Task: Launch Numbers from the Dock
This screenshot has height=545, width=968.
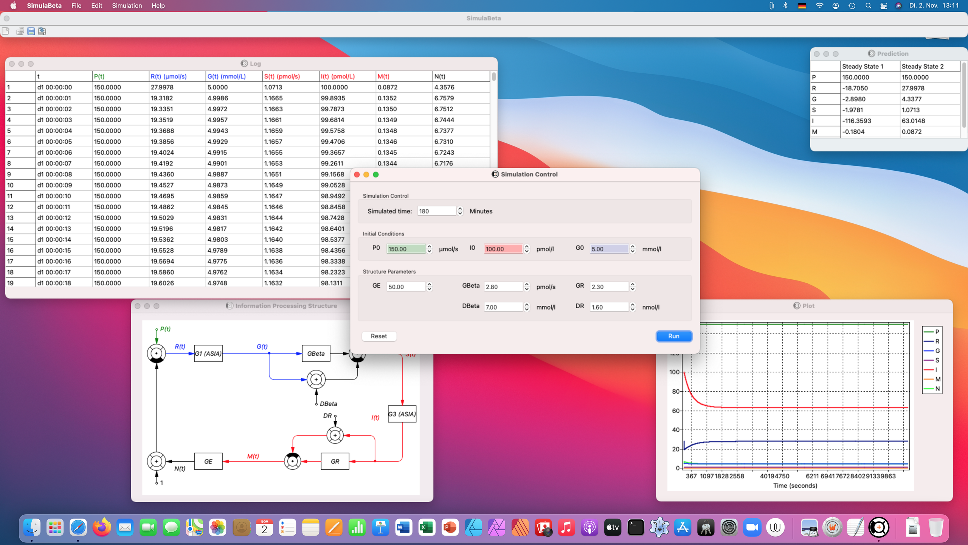Action: pyautogui.click(x=357, y=527)
